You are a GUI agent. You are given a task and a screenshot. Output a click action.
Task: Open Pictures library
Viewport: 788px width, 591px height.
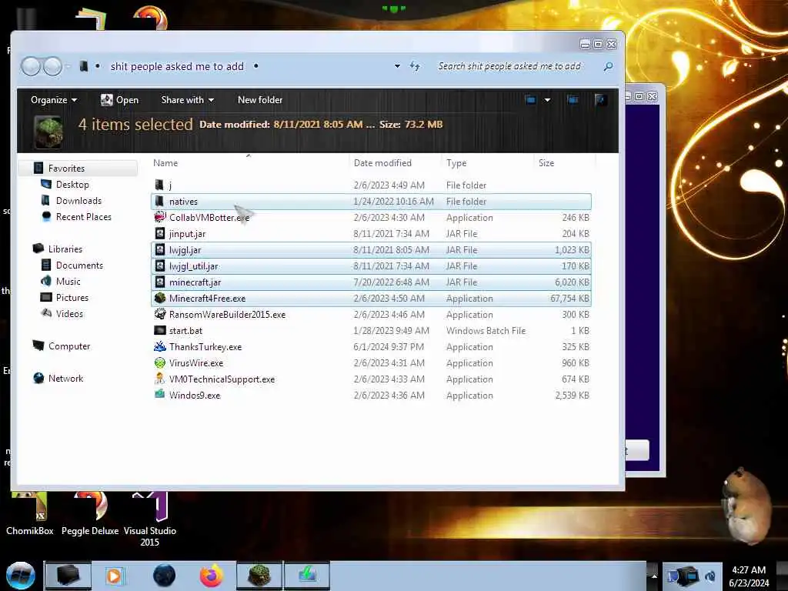(72, 298)
